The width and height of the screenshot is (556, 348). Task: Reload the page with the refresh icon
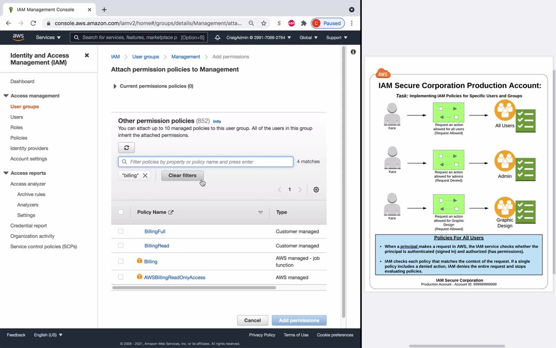[33, 23]
